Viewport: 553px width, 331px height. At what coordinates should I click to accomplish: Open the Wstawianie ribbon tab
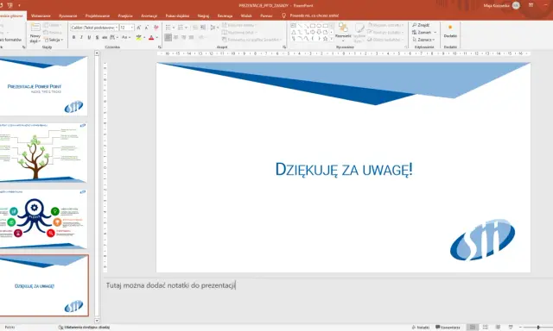coord(41,16)
